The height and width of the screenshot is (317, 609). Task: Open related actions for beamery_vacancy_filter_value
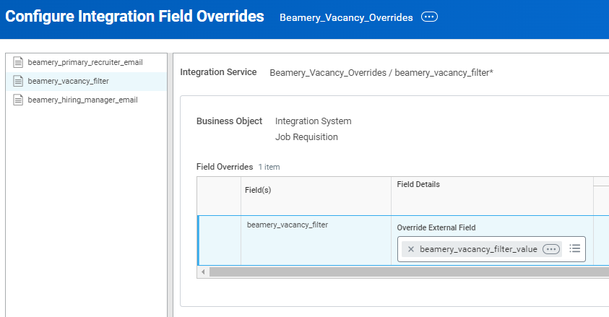coord(551,249)
